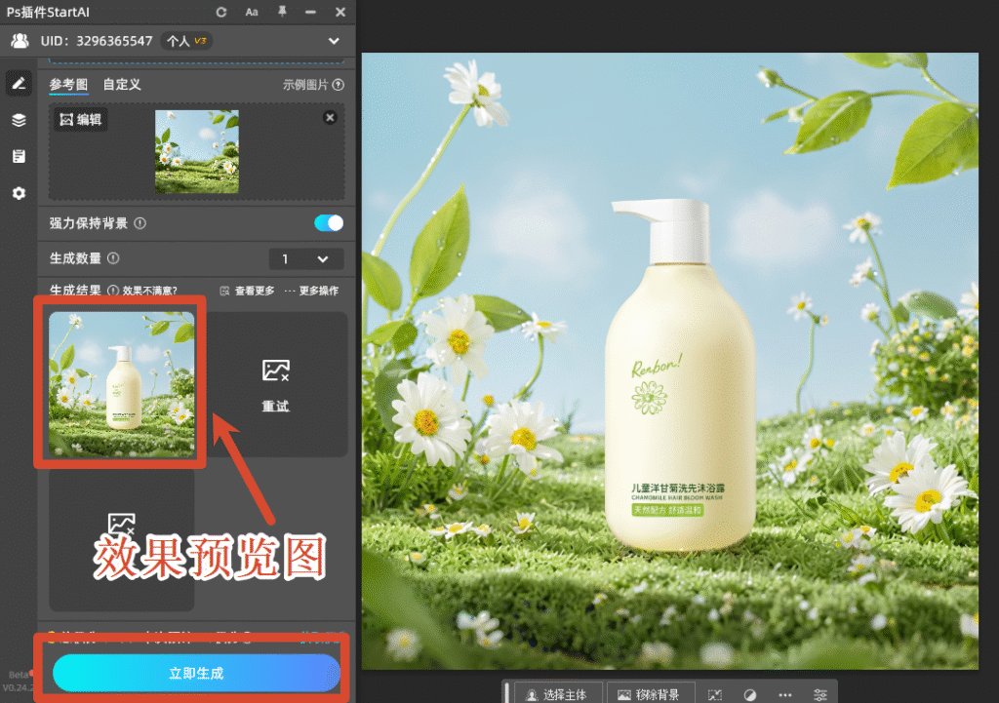The image size is (999, 703).
Task: Click the adjustment layer circle icon
Action: 750,695
